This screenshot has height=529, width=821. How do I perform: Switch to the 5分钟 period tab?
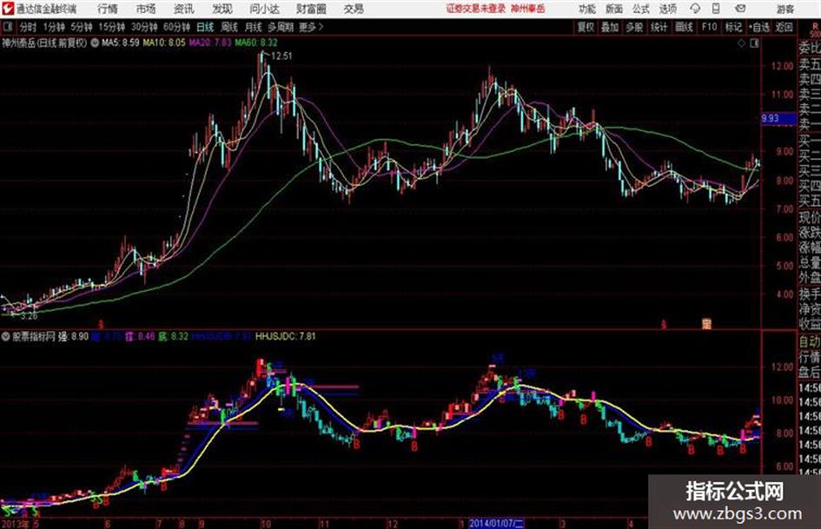tap(82, 27)
